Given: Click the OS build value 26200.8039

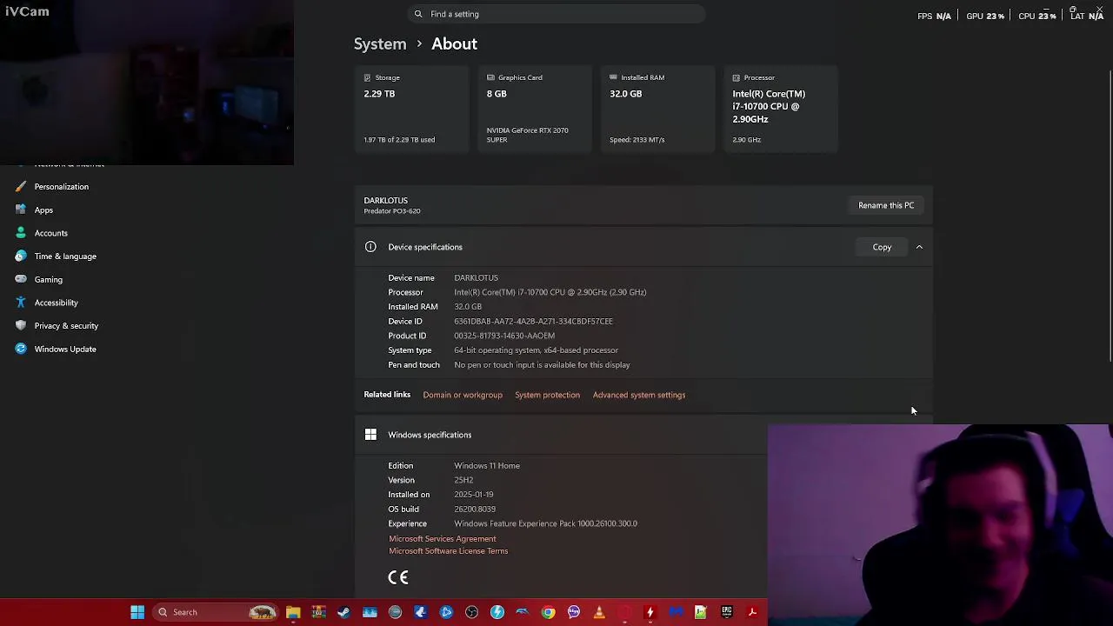Looking at the screenshot, I should (x=475, y=509).
